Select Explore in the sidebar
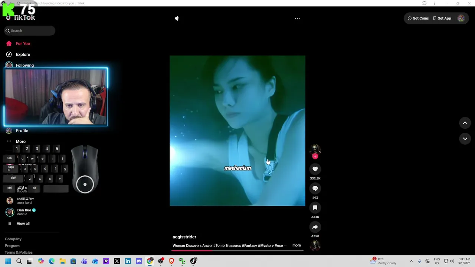Screen dimensions: 475x267 [23, 55]
